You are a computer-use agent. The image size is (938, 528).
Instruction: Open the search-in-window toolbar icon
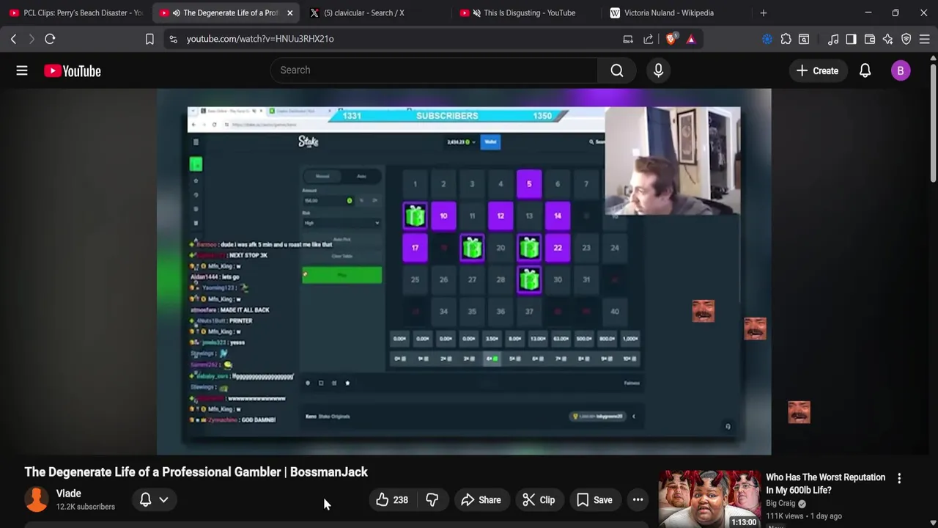coord(804,39)
